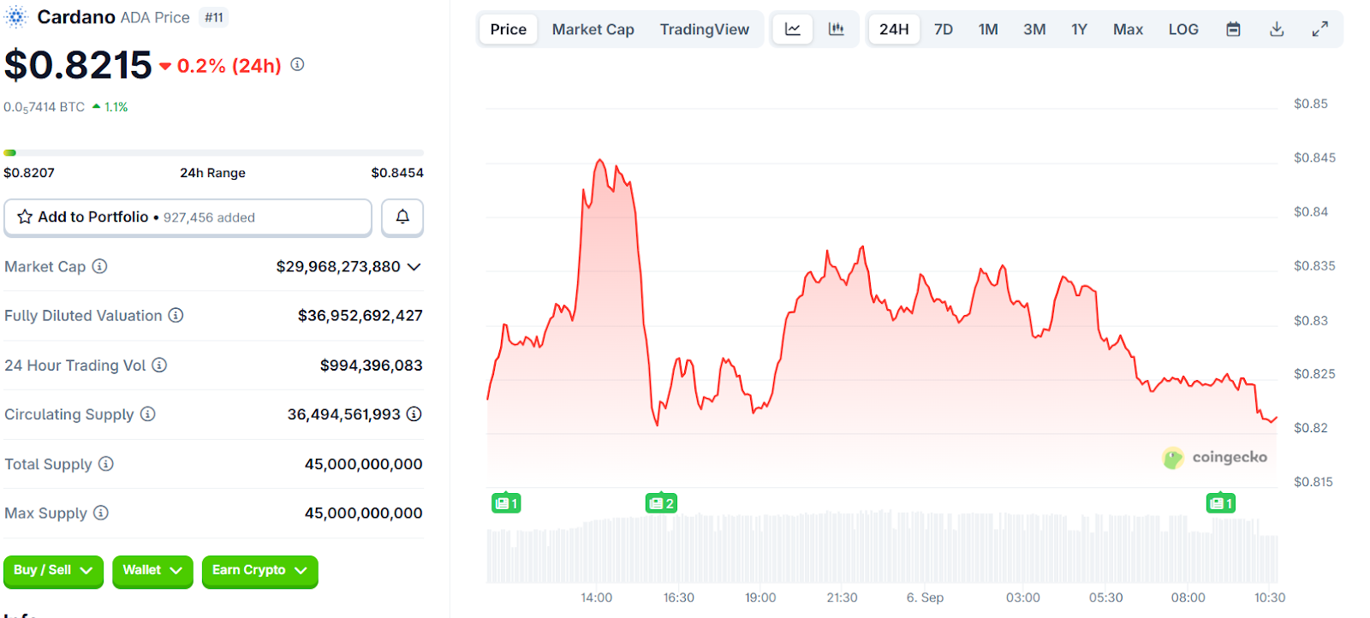
Task: Click Add to Portfolio button
Action: point(188,217)
